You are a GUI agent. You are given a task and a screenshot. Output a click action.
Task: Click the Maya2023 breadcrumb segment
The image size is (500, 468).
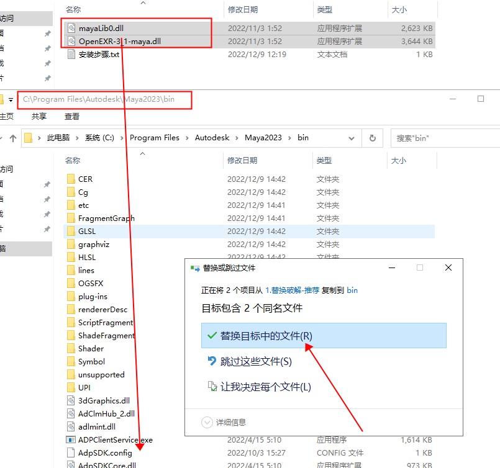click(263, 138)
